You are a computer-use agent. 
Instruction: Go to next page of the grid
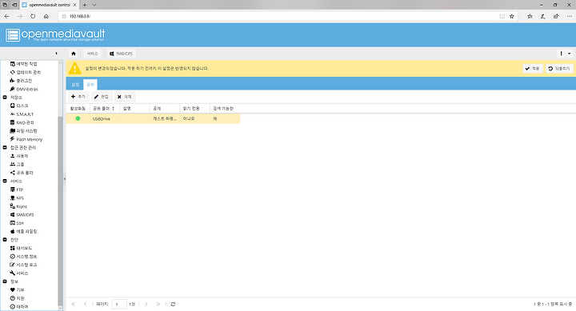146,304
